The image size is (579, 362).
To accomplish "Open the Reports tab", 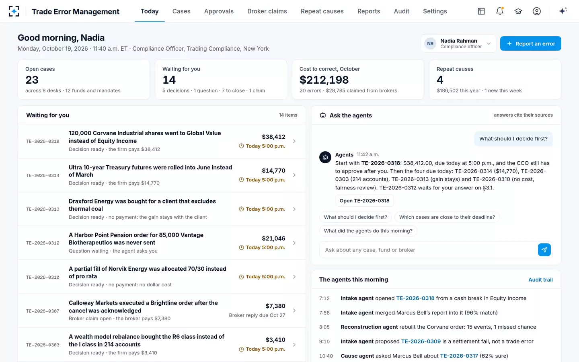I will click(x=369, y=11).
